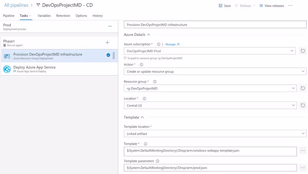The width and height of the screenshot is (308, 174).
Task: Browse for Template file with ellipsis button
Action: [x=303, y=151]
